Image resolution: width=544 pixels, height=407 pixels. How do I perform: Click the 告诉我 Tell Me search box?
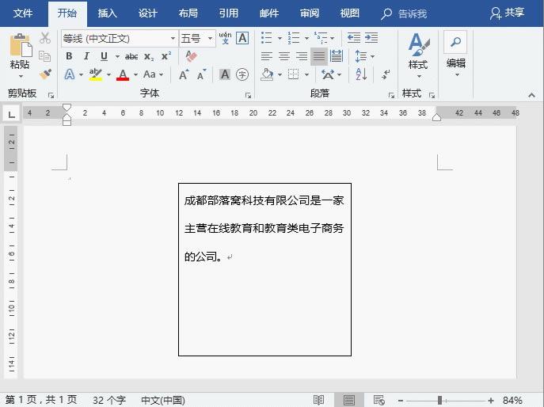pos(404,14)
